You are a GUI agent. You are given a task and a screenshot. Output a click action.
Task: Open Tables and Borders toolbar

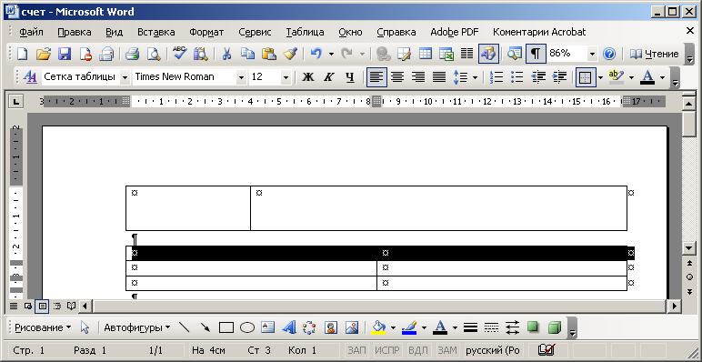pos(405,54)
